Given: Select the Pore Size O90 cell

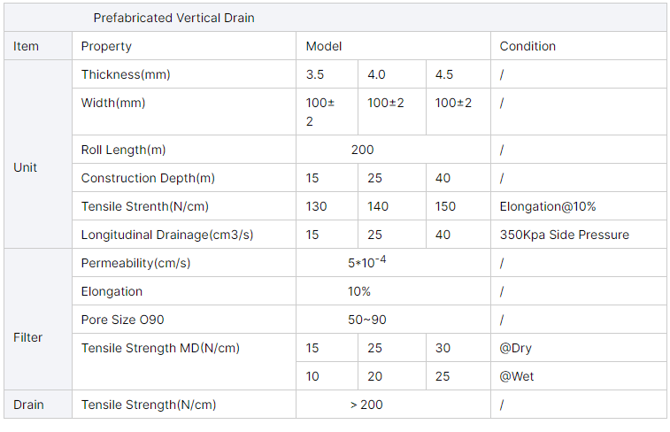Looking at the screenshot, I should (124, 320).
